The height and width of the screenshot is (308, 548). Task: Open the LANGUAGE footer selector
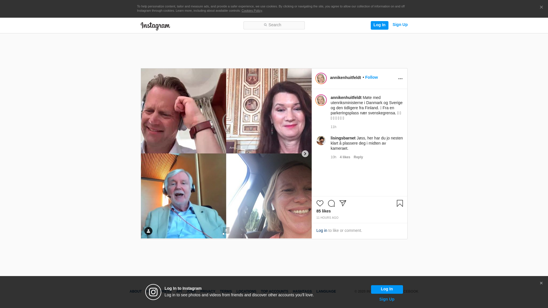pos(326,291)
